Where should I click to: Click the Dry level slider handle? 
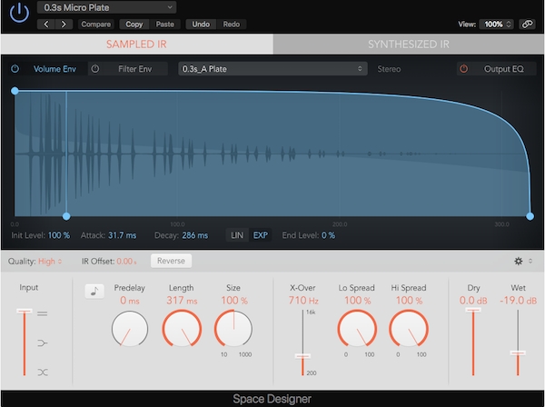473,310
